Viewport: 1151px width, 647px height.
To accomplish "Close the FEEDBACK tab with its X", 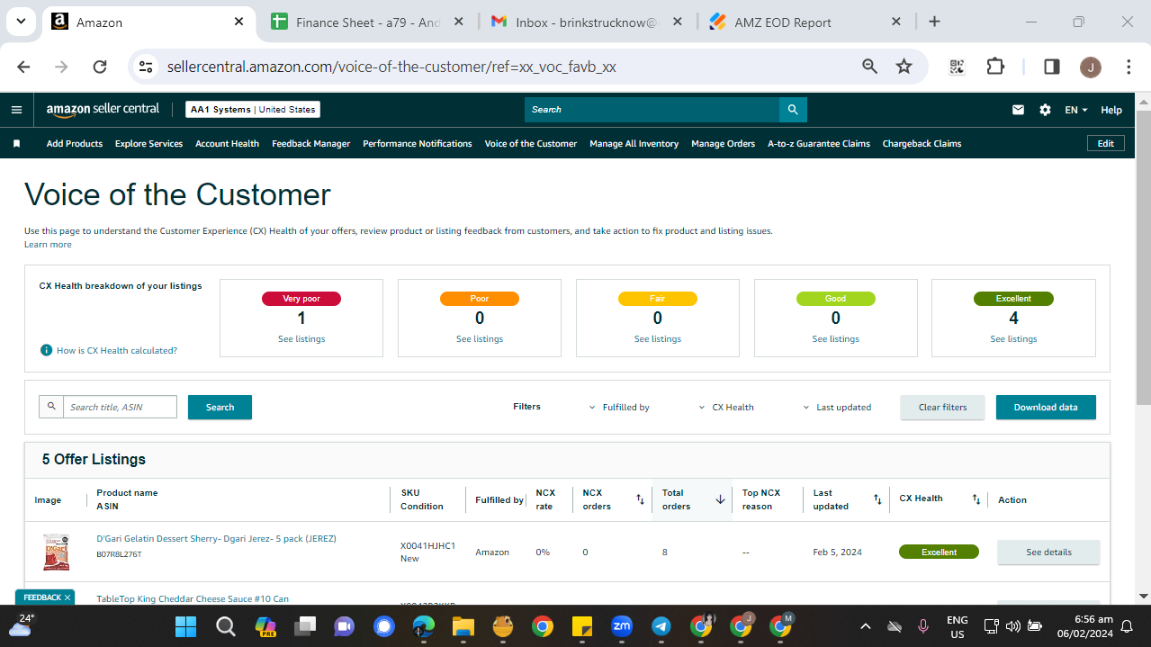I will pyautogui.click(x=67, y=598).
